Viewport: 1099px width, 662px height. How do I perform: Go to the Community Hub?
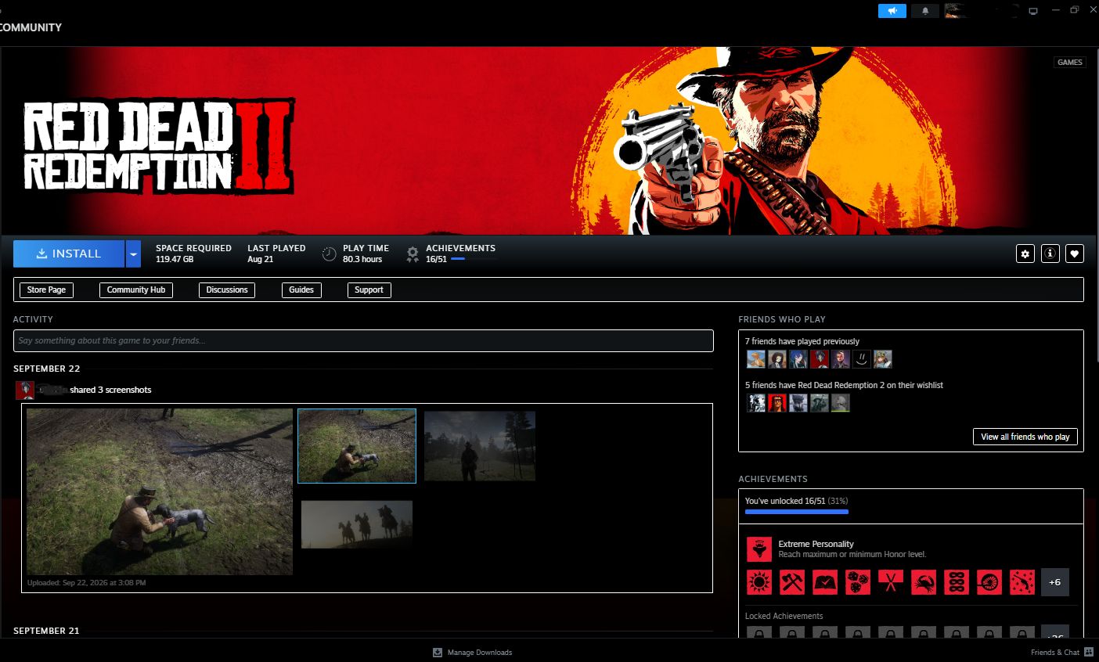[136, 290]
